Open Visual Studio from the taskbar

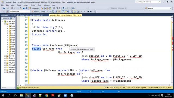(34, 96)
